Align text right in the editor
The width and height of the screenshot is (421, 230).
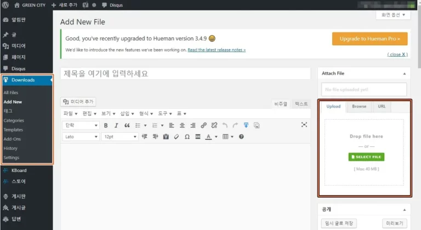(193, 126)
